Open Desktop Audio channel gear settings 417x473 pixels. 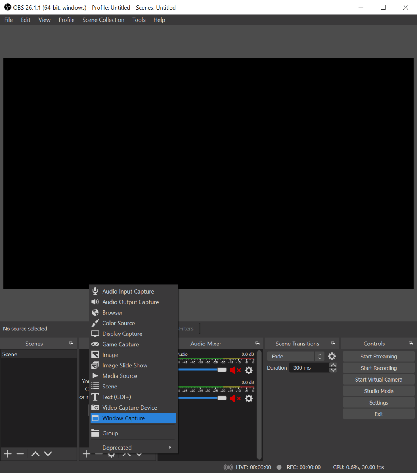pyautogui.click(x=249, y=370)
